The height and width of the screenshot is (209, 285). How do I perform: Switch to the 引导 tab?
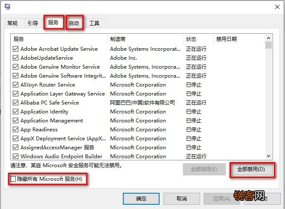pos(33,23)
